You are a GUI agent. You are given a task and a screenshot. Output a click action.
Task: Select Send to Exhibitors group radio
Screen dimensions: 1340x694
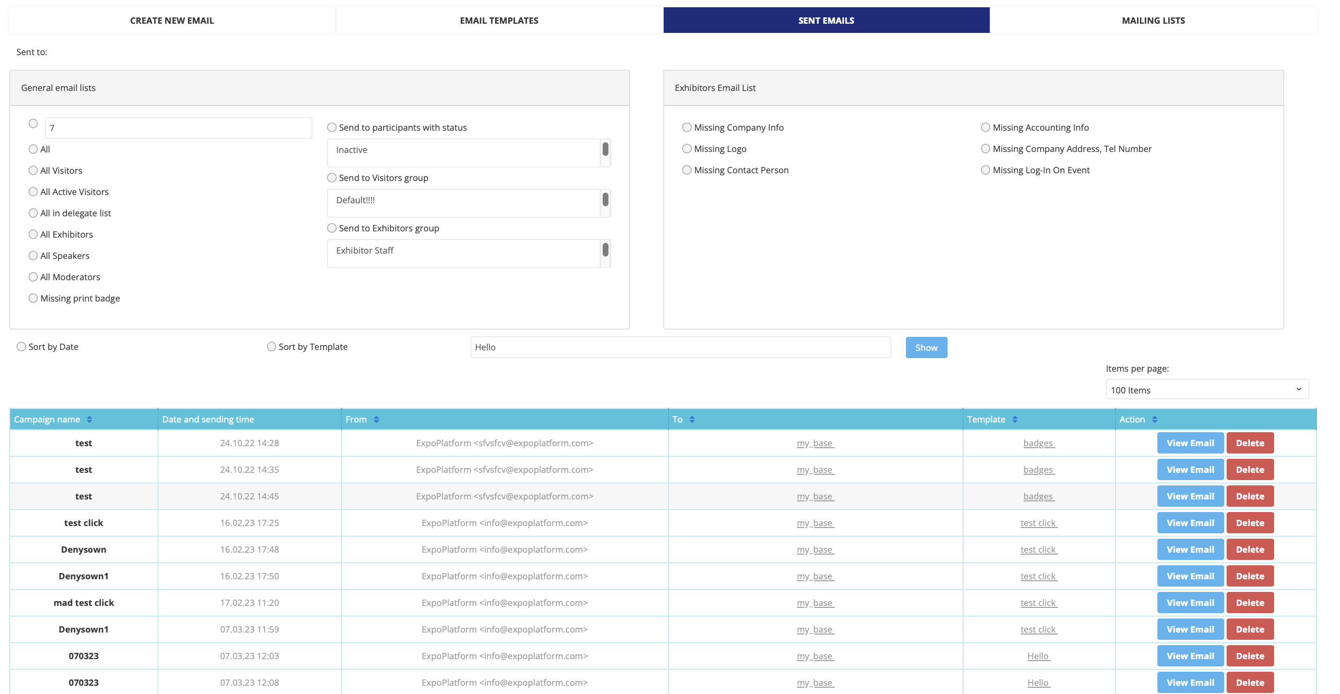(332, 228)
